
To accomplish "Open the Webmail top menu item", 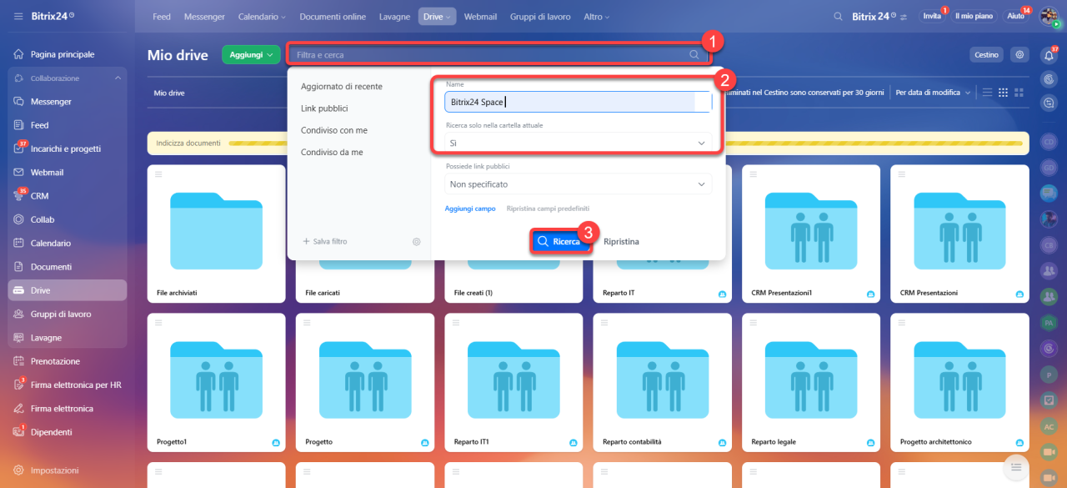I will pos(481,17).
